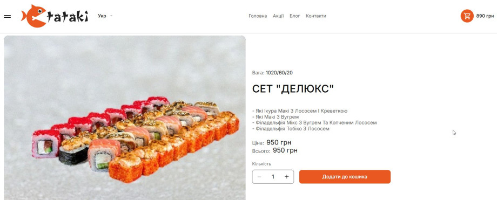Click the Філадельфія Тобіко З Лососем line
The image size is (497, 200).
pos(291,129)
